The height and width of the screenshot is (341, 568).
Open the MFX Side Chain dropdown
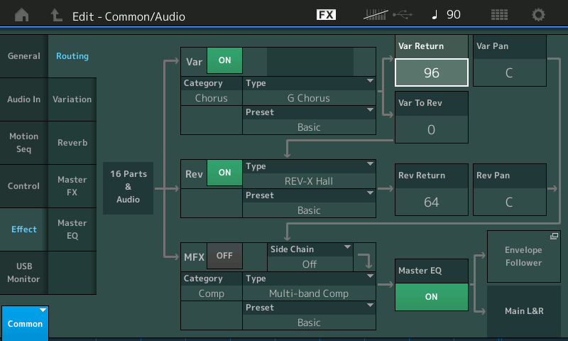[310, 256]
